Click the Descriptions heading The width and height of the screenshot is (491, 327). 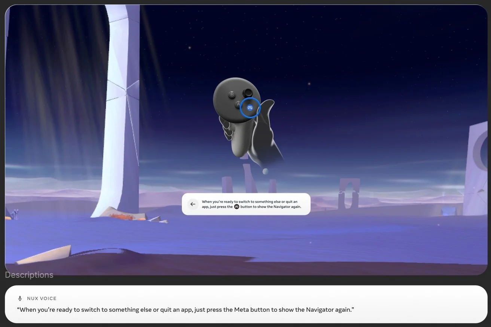pyautogui.click(x=29, y=275)
